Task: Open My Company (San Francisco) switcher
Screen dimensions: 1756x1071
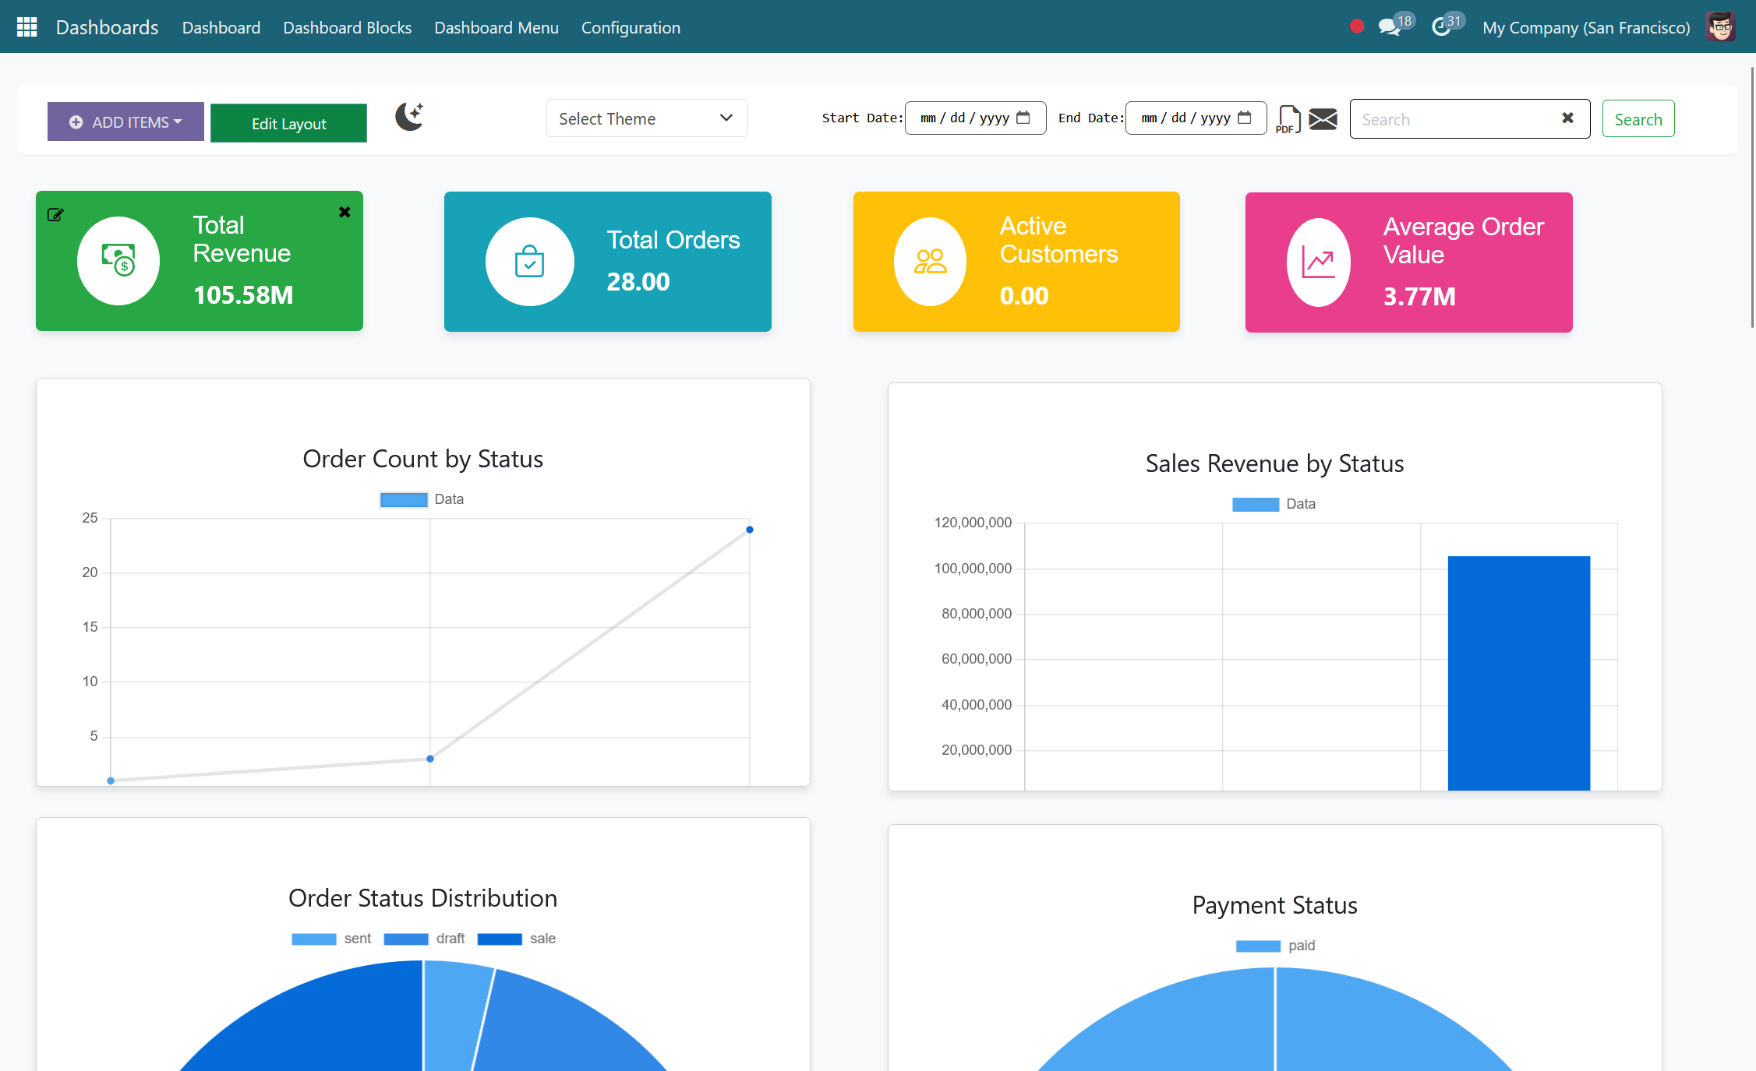Action: coord(1586,27)
